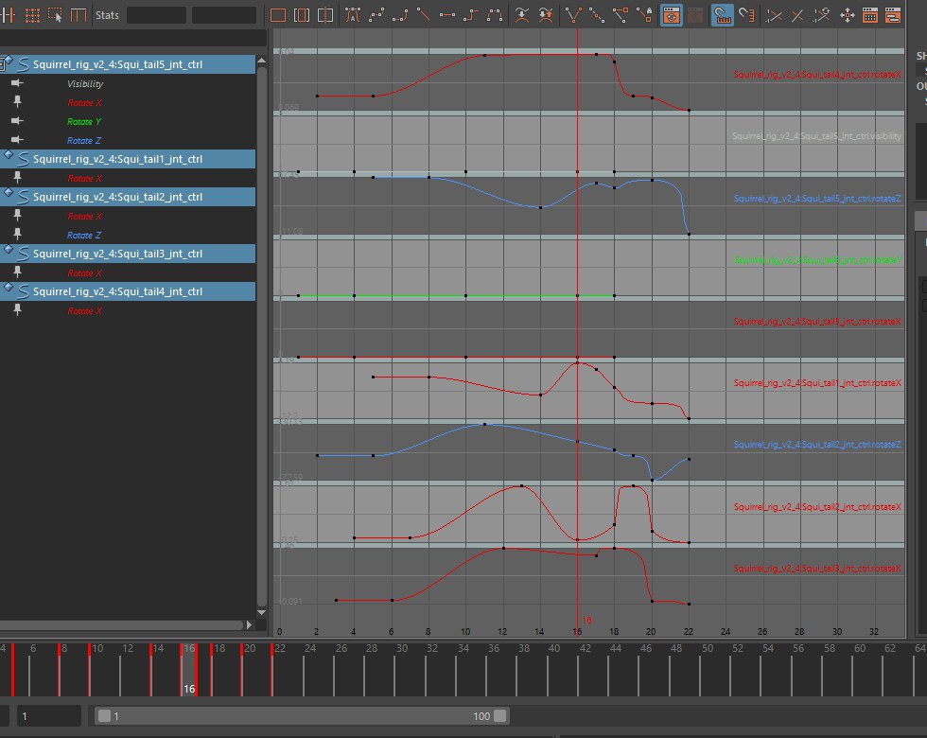Click the second Stats value field
Image resolution: width=927 pixels, height=738 pixels.
224,15
